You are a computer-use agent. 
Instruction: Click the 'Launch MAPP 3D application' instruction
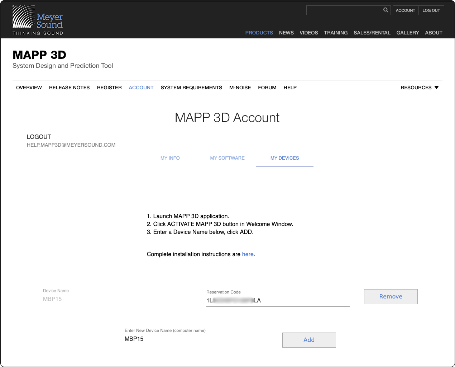[x=188, y=216]
